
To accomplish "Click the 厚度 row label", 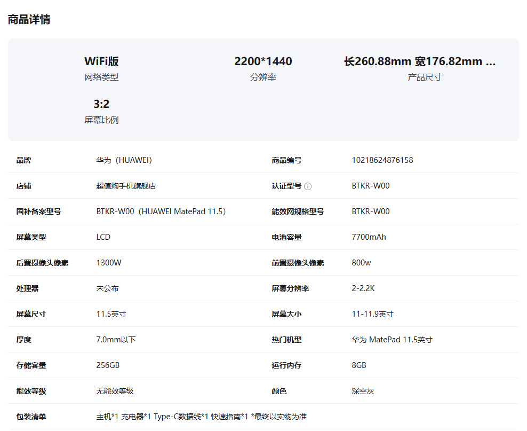I will (23, 340).
